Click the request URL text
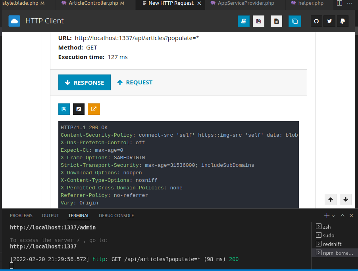 [137, 38]
